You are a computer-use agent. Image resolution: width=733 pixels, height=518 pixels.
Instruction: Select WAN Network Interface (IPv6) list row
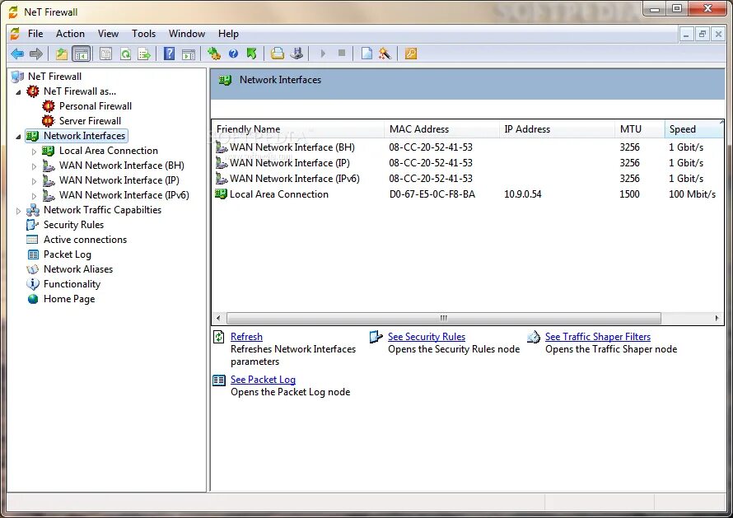coord(468,179)
